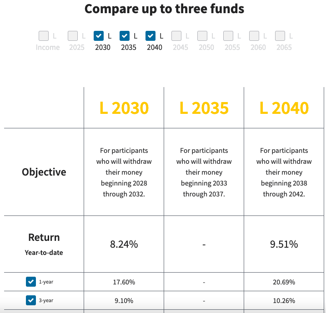Select the L Income fund checkbox
Viewport: 326px width, 313px height.
point(44,36)
